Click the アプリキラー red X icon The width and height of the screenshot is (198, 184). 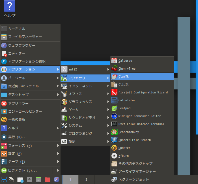pyautogui.click(x=4, y=104)
